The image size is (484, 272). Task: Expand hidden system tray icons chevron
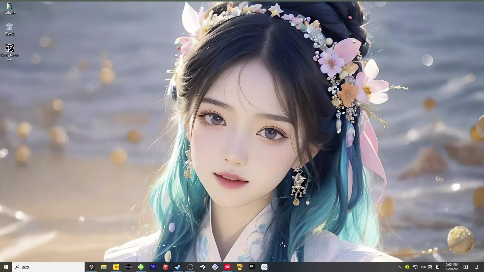pos(399,267)
